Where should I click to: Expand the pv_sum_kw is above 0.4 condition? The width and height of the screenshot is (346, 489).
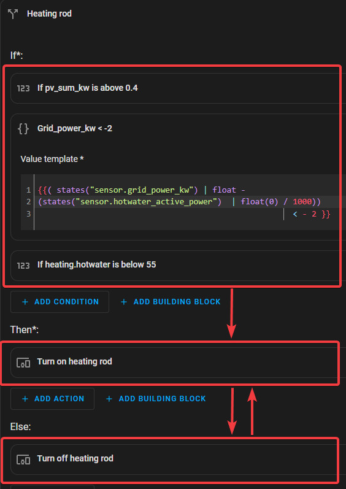pyautogui.click(x=178, y=88)
